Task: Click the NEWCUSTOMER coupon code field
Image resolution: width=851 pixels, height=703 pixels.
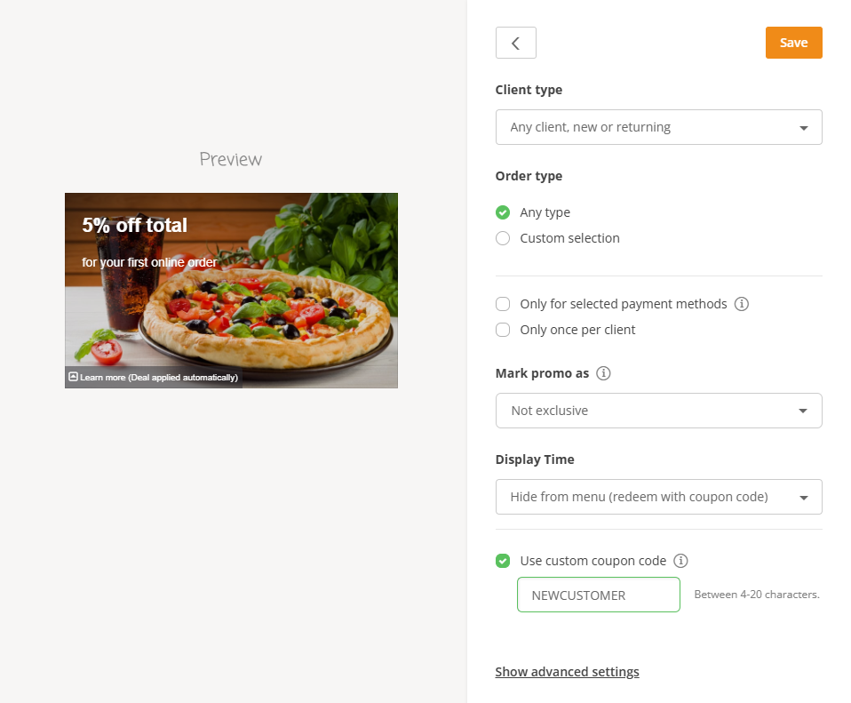Action: (598, 595)
